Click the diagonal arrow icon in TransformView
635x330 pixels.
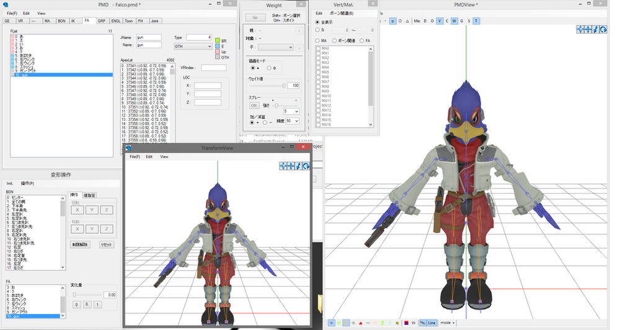(x=298, y=166)
